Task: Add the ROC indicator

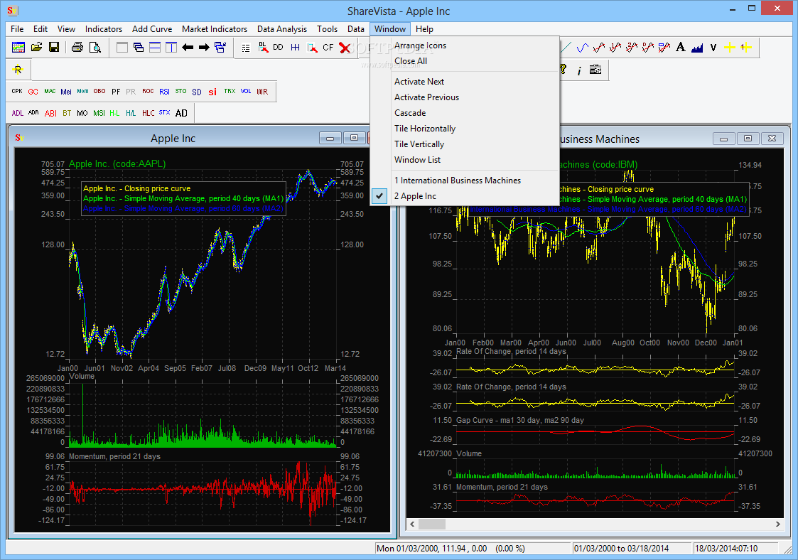Action: 148,91
